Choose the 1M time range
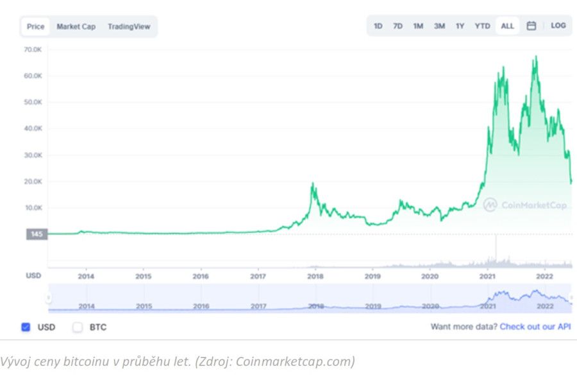577x385 pixels. tap(418, 26)
